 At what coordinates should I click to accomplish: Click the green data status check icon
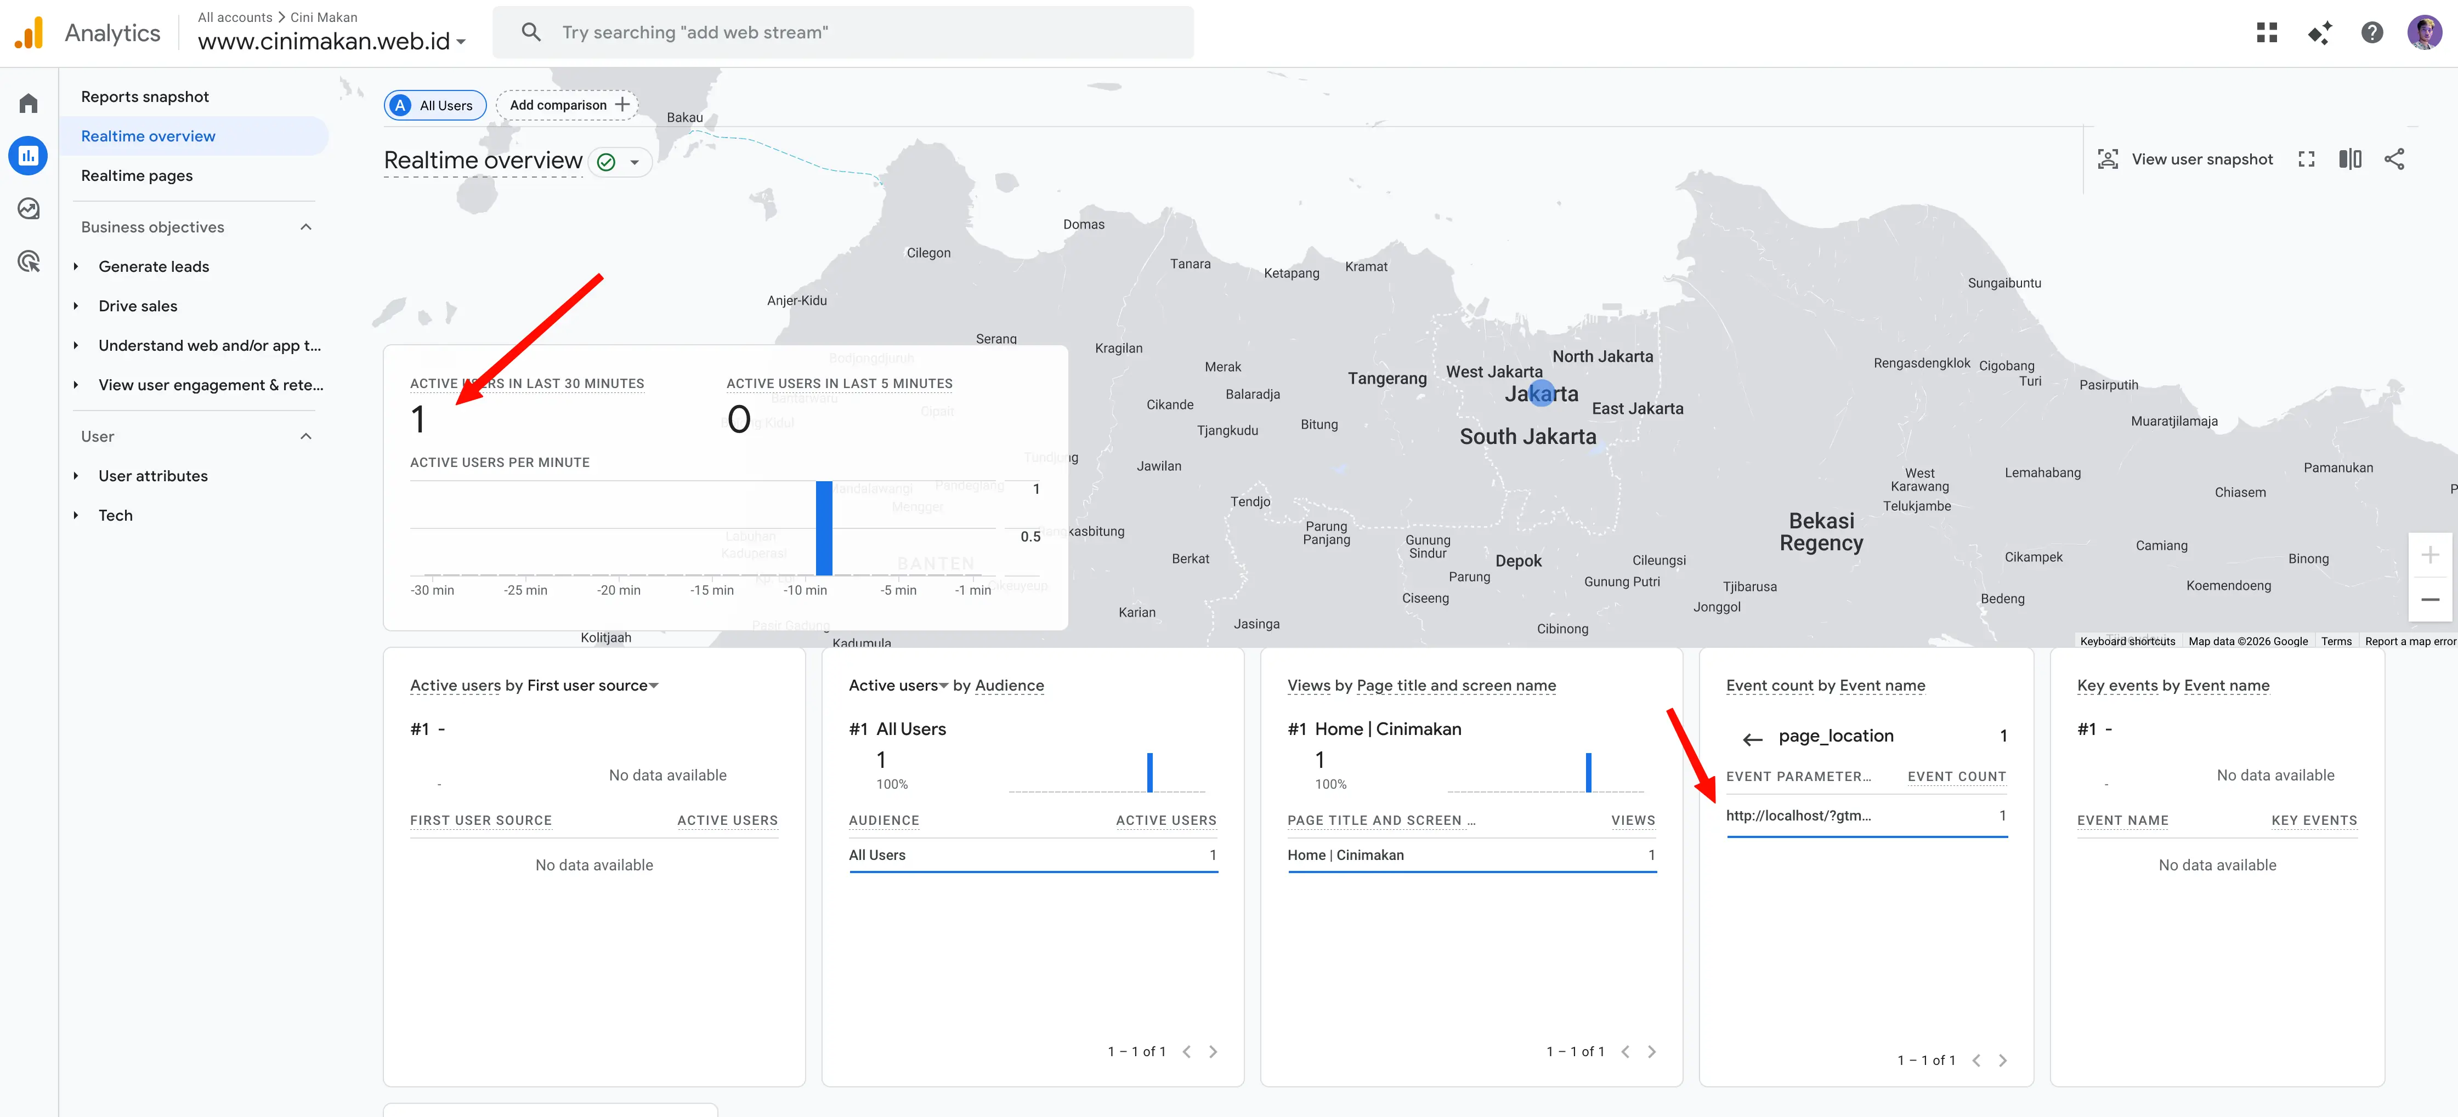(x=606, y=162)
